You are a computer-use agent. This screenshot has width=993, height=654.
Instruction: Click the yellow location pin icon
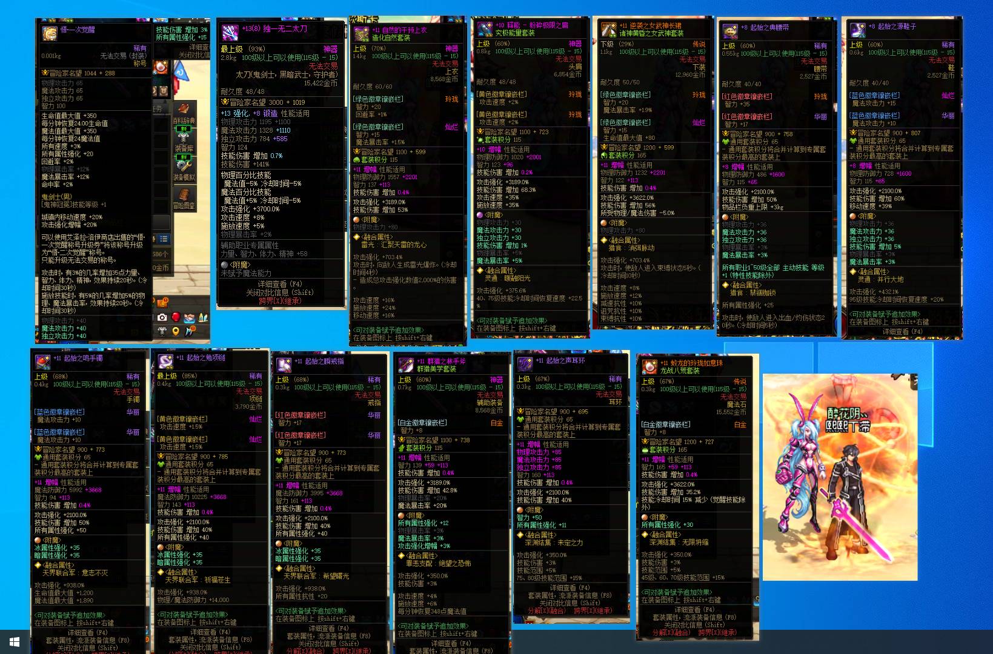coord(176,331)
